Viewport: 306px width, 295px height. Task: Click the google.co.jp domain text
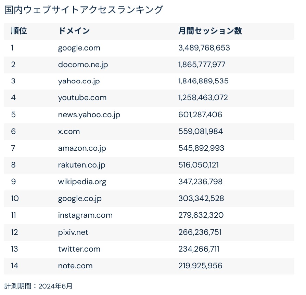click(80, 199)
